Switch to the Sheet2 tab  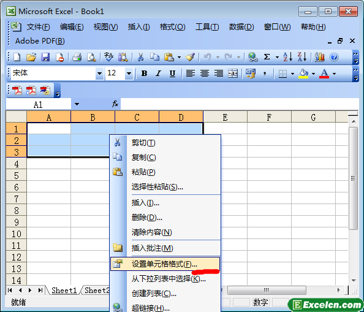point(97,290)
